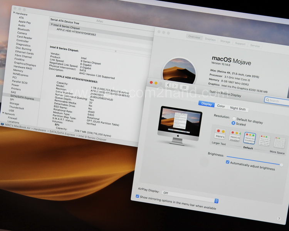Viewport: 289px width, 231px height.
Task: Choose the Scaled resolution option
Action: click(234, 123)
